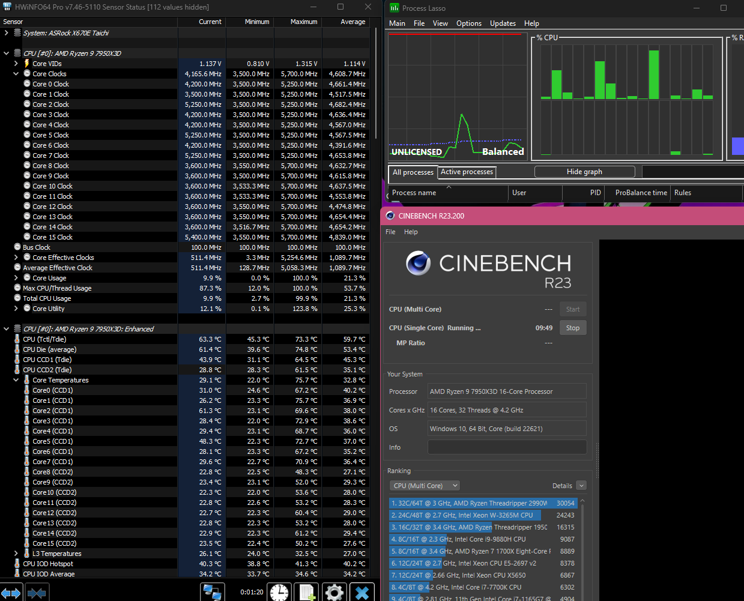
Task: Open HWiNFO sensor settings gear icon
Action: (x=334, y=593)
